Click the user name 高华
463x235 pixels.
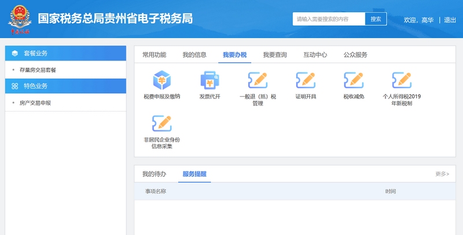(428, 20)
